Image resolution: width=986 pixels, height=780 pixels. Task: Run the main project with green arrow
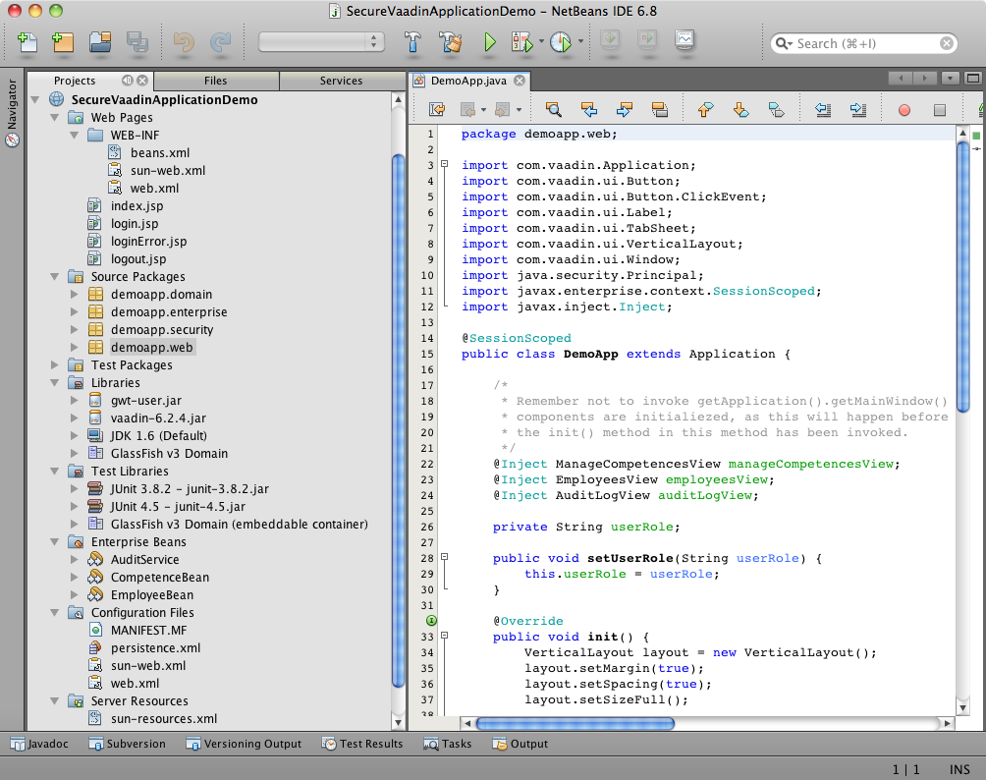pyautogui.click(x=490, y=42)
